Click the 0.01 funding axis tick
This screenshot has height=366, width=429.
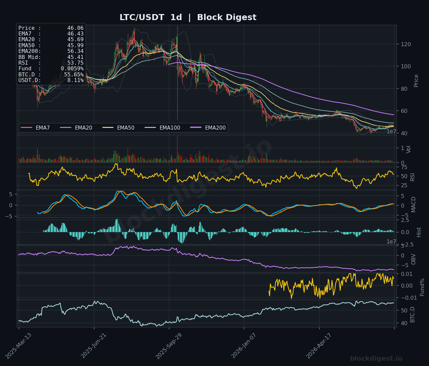point(407,274)
